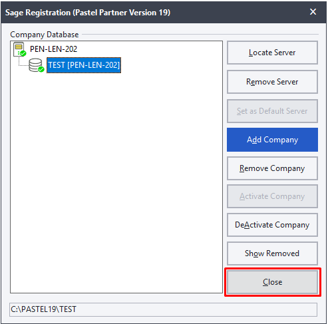Click the blue Add Company button
Screen dimensions: 328x324
coord(272,140)
